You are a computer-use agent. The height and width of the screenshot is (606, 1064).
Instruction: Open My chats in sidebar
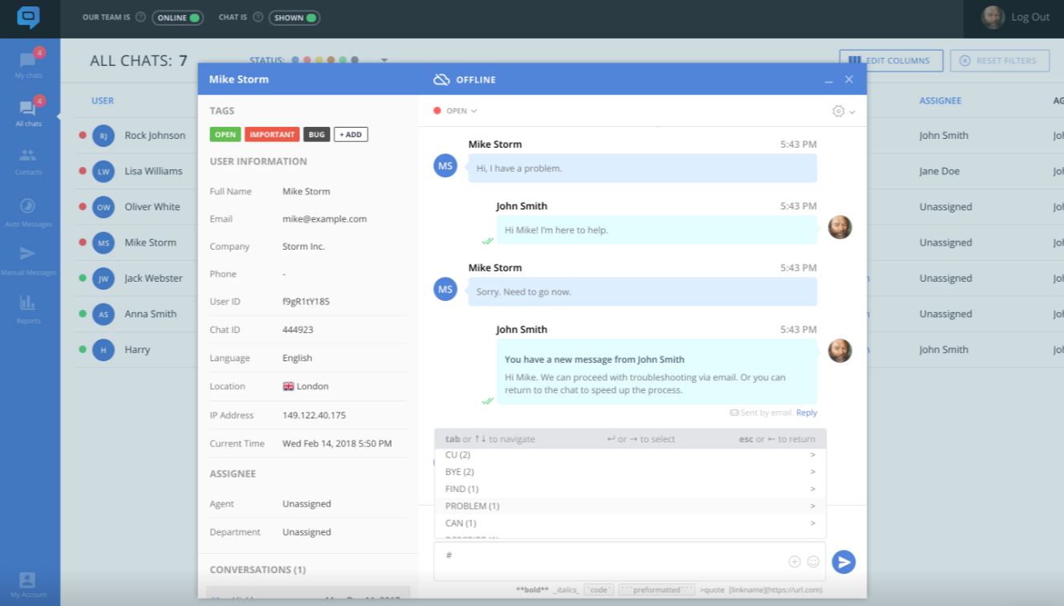[x=28, y=64]
